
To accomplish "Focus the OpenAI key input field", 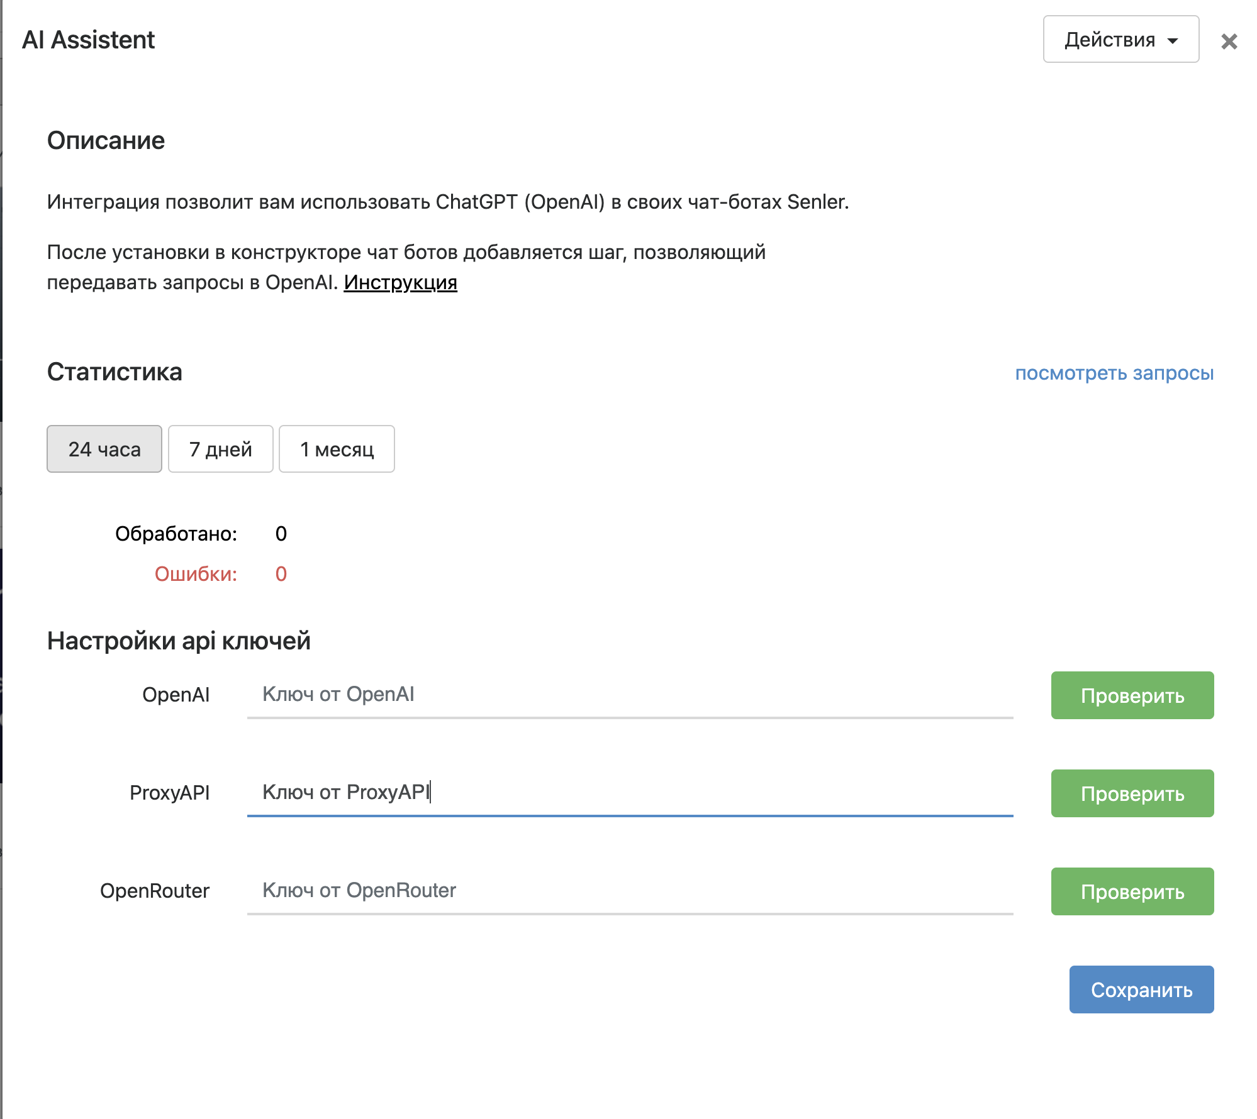I will pyautogui.click(x=629, y=695).
